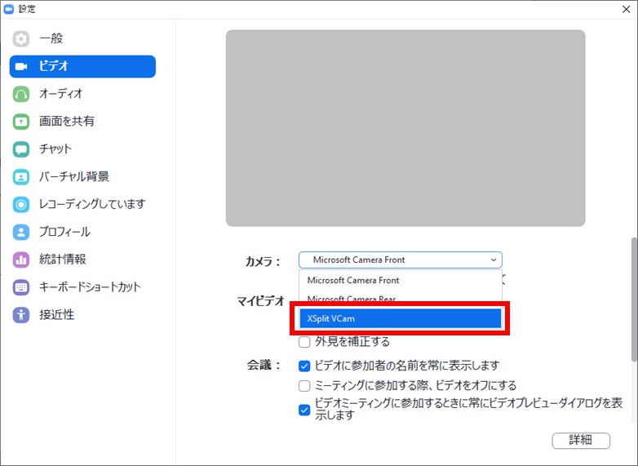Enable ミーティングに参加する際、ビデオをオフにする

tap(304, 385)
